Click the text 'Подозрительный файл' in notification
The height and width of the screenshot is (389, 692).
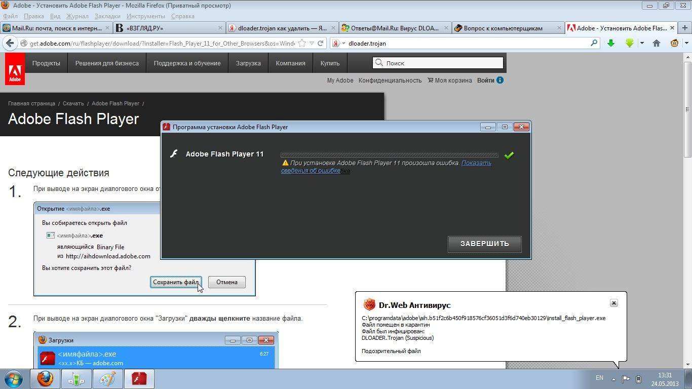(391, 351)
